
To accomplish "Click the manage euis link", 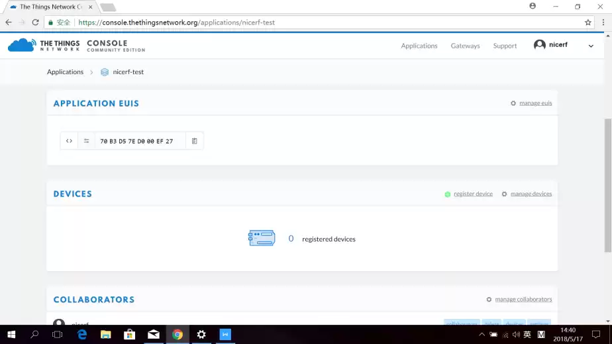I will click(x=535, y=103).
